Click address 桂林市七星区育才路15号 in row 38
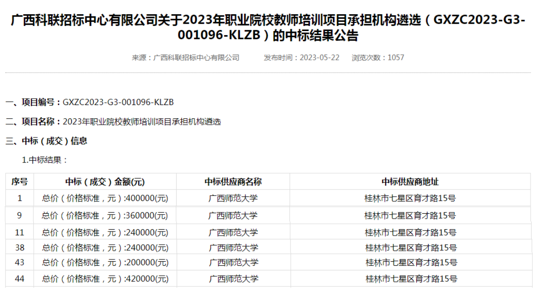Image resolution: width=537 pixels, height=290 pixels. point(411,248)
